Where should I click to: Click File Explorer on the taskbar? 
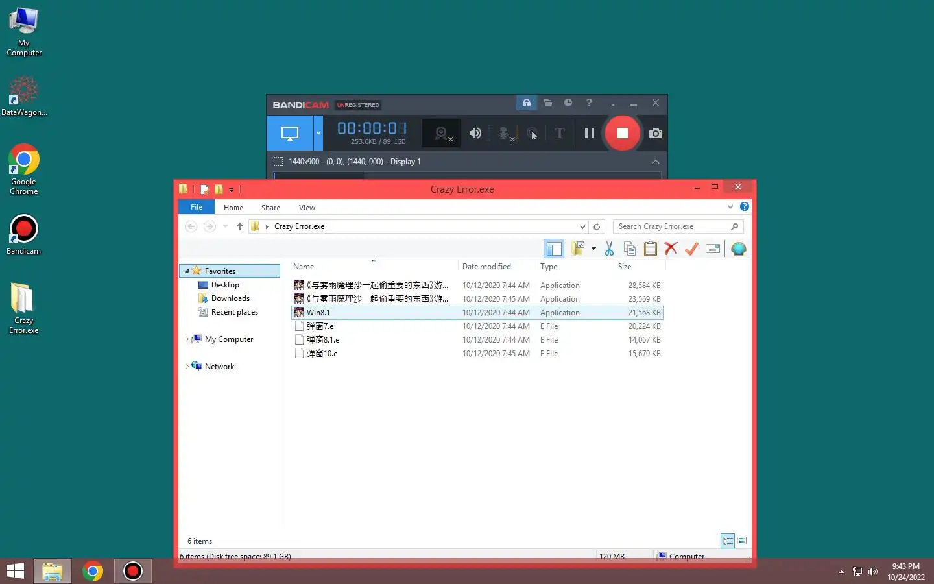[53, 571]
